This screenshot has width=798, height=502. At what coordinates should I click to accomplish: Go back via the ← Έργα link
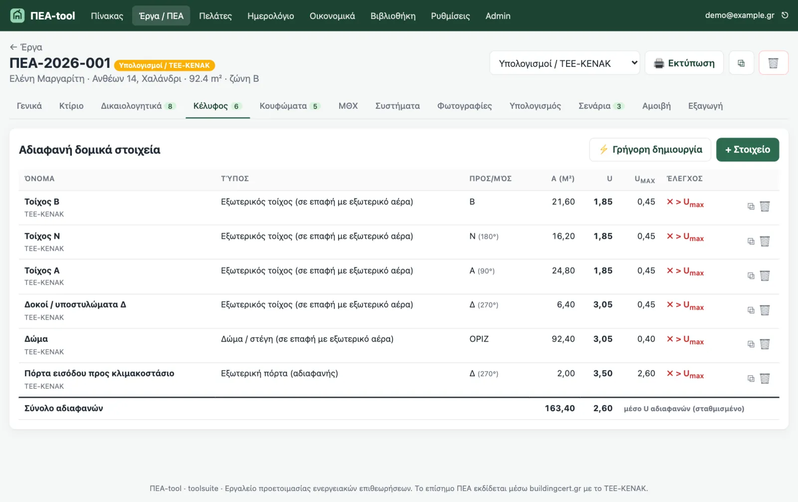[26, 47]
